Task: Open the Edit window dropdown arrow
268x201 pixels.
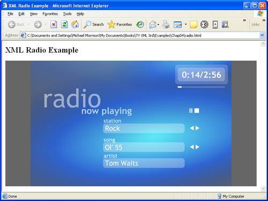Action: pyautogui.click(x=185, y=24)
